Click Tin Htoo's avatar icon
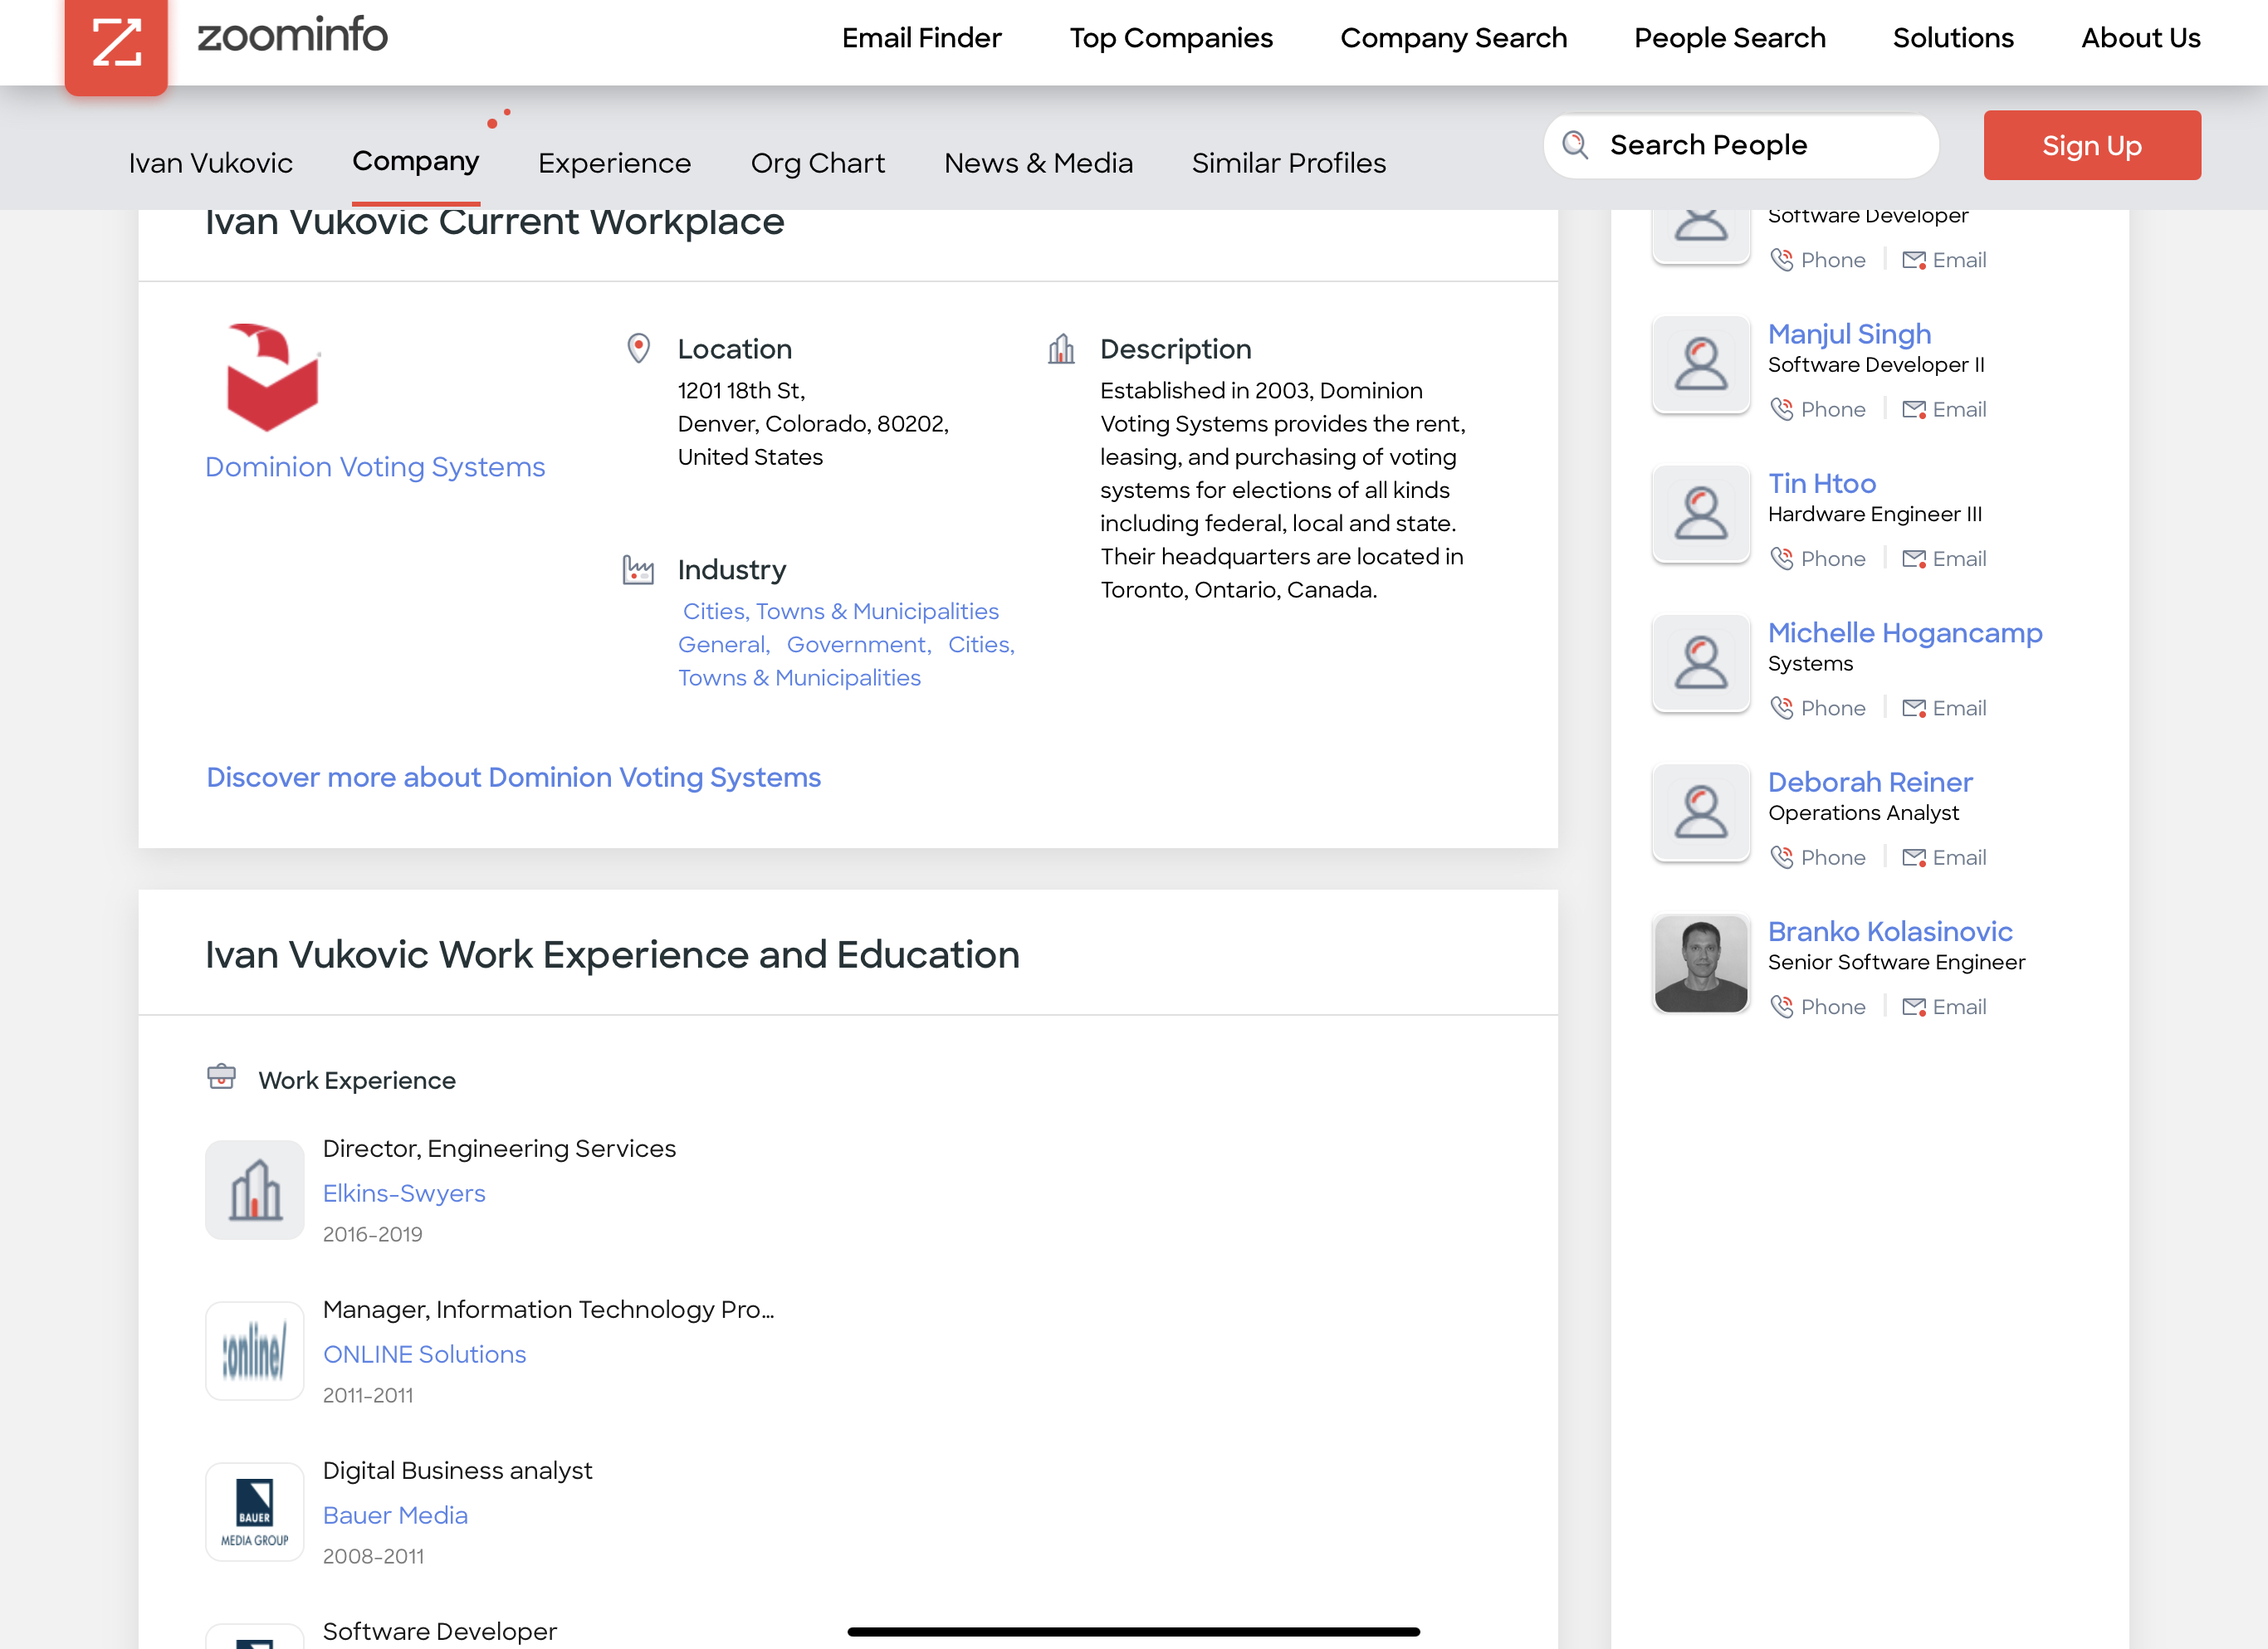Screen dimensions: 2268x1649 pyautogui.click(x=1701, y=514)
